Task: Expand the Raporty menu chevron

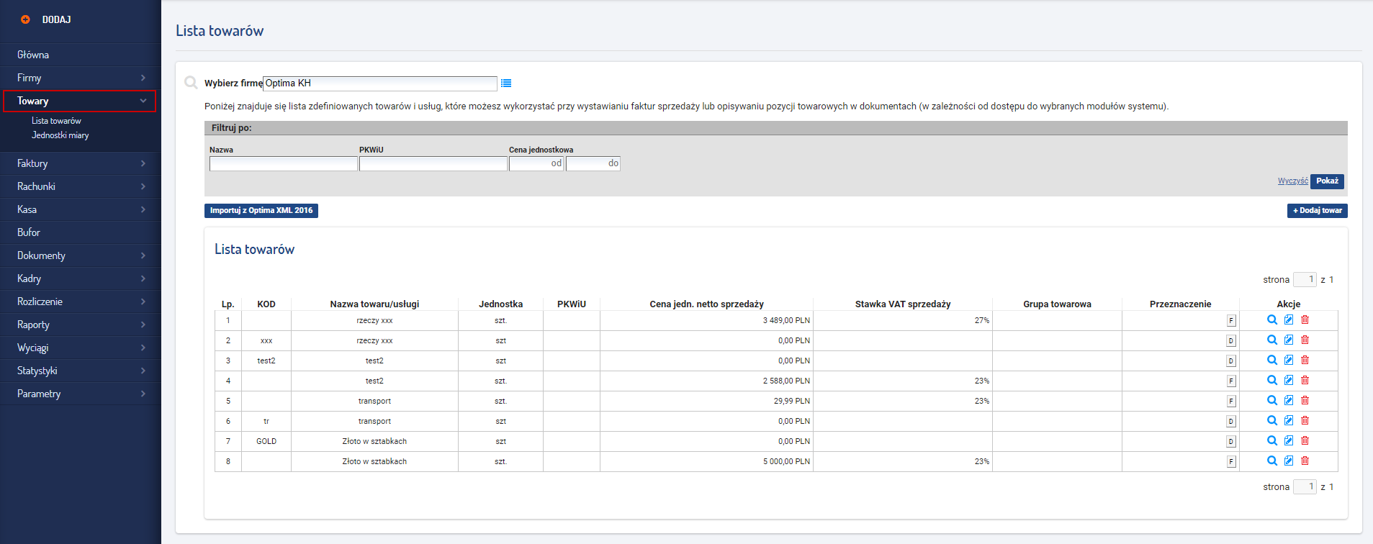Action: pyautogui.click(x=143, y=325)
